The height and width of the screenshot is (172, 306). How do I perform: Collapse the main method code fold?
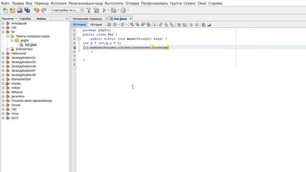[79, 39]
